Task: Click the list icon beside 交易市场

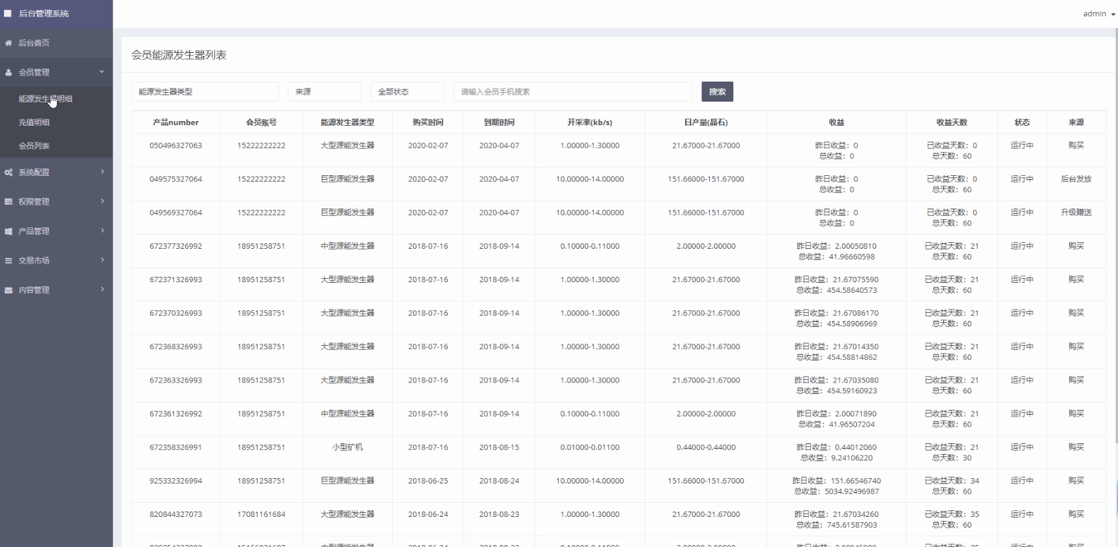Action: point(9,261)
